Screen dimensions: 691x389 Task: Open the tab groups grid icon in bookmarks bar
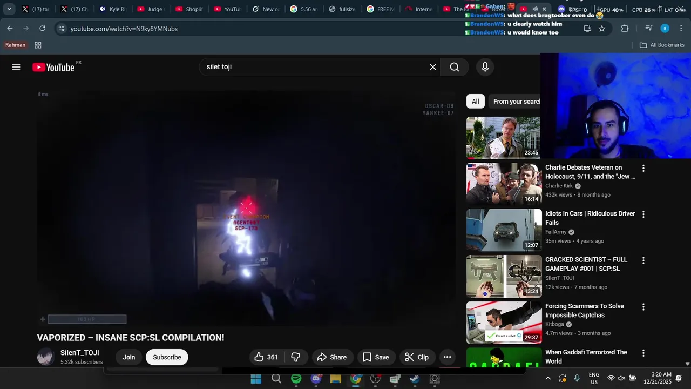(x=38, y=45)
